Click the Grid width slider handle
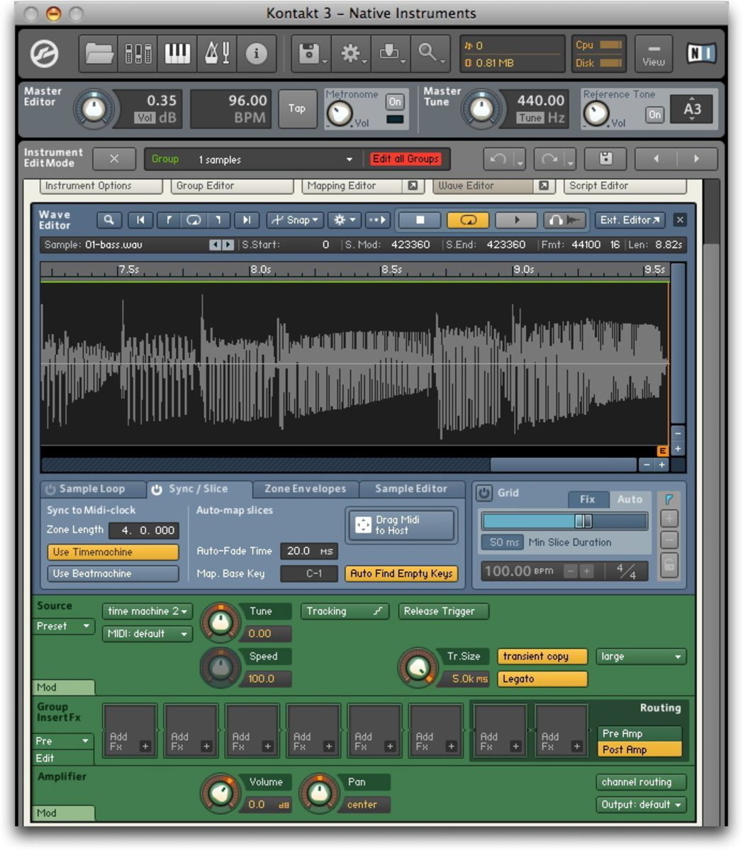 tap(583, 521)
